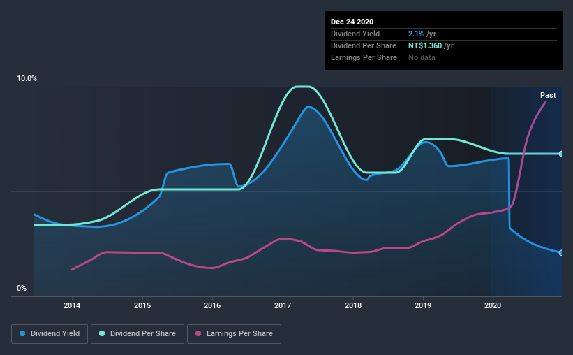Click the pink Earnings Per Share legend dot
Image resolution: width=573 pixels, height=355 pixels.
click(x=198, y=333)
